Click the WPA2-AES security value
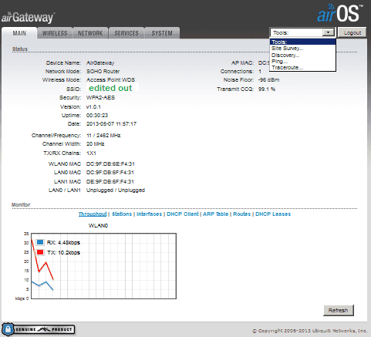Viewport: 371px width, 337px height. click(x=100, y=98)
